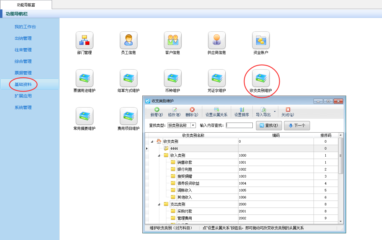Click the 输入内容查找 text field
Screen dimensions: 382x240
click(x=239, y=125)
